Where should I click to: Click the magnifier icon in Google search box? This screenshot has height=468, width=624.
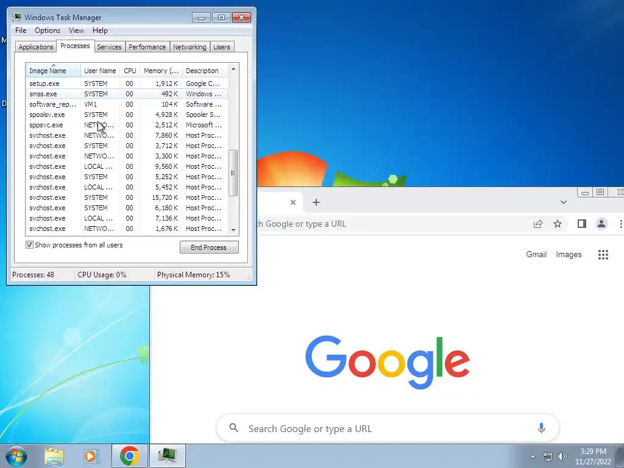234,428
